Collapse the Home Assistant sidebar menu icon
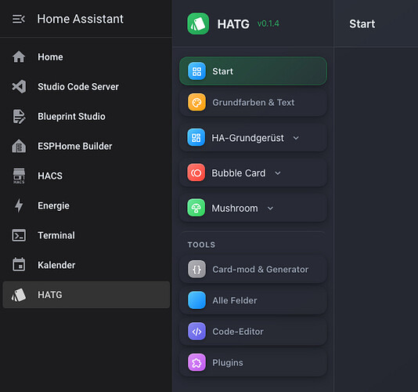 pos(19,19)
